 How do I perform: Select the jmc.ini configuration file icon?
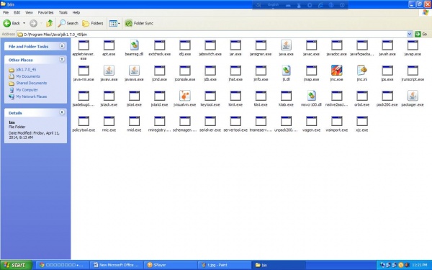pyautogui.click(x=362, y=71)
